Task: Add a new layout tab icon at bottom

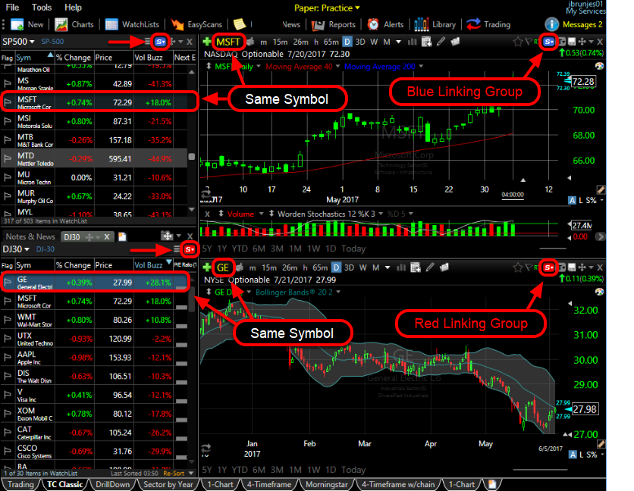Action: [x=492, y=484]
